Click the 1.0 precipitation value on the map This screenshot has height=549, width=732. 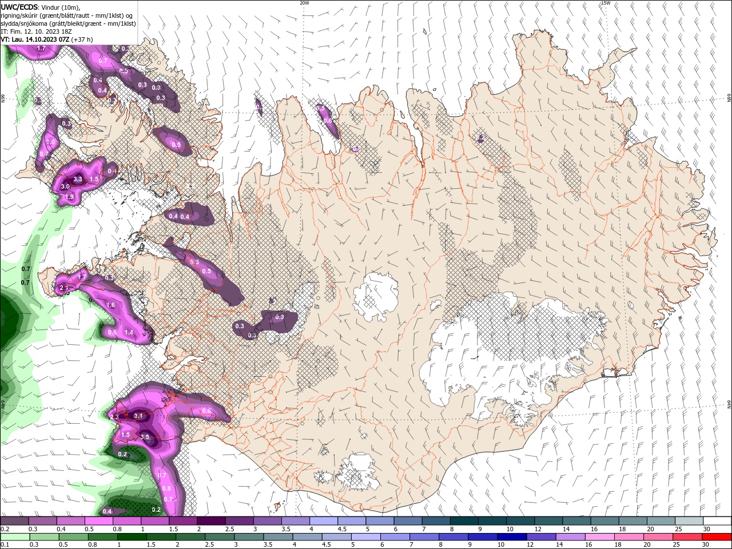(x=50, y=142)
